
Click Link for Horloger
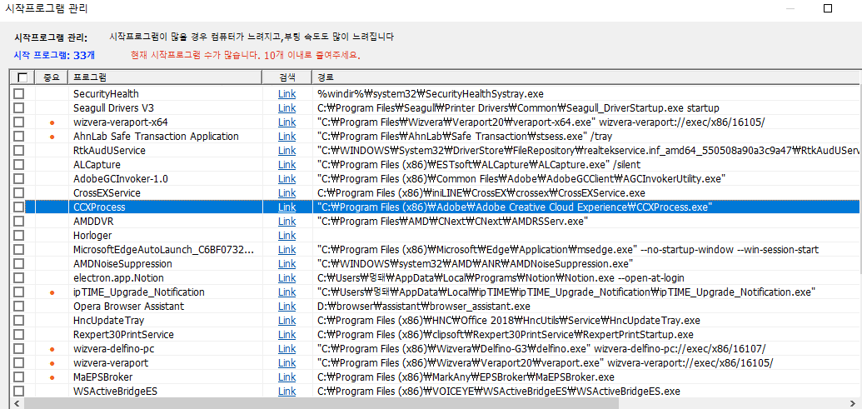tap(287, 235)
